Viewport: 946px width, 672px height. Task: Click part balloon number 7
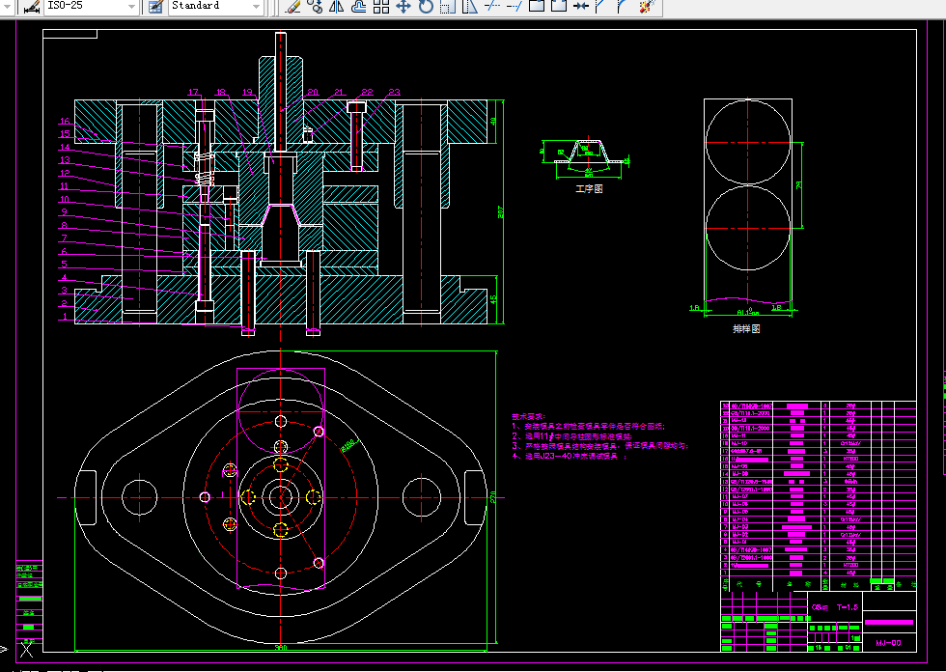click(64, 238)
